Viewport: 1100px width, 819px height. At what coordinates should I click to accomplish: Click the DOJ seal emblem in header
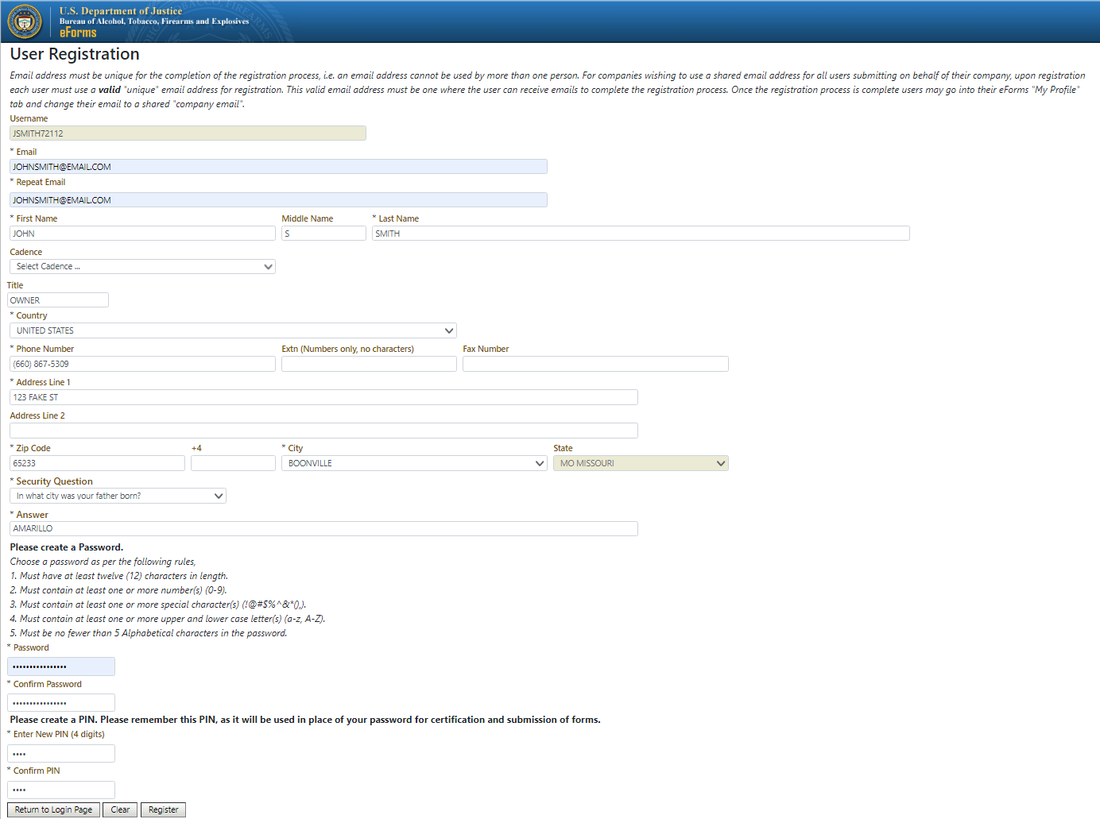(x=25, y=21)
